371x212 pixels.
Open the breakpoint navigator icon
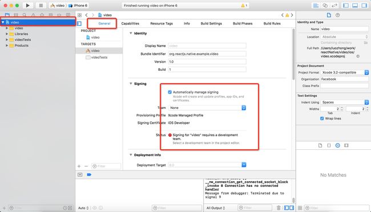(x=59, y=15)
